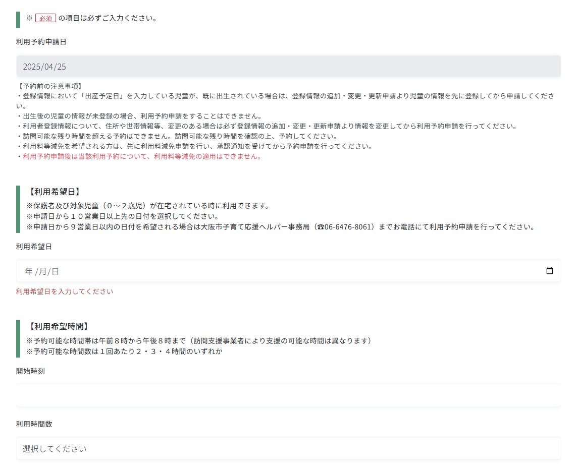Viewport: 576px width, 470px height.
Task: Open the 開始時刻 selection field
Action: (288, 395)
